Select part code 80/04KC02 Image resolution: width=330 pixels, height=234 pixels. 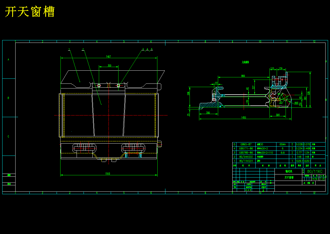[246, 157]
